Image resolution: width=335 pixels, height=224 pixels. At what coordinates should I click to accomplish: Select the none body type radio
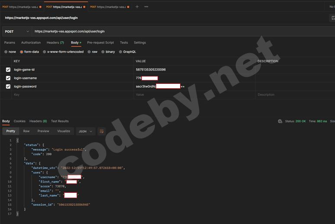(x=6, y=52)
